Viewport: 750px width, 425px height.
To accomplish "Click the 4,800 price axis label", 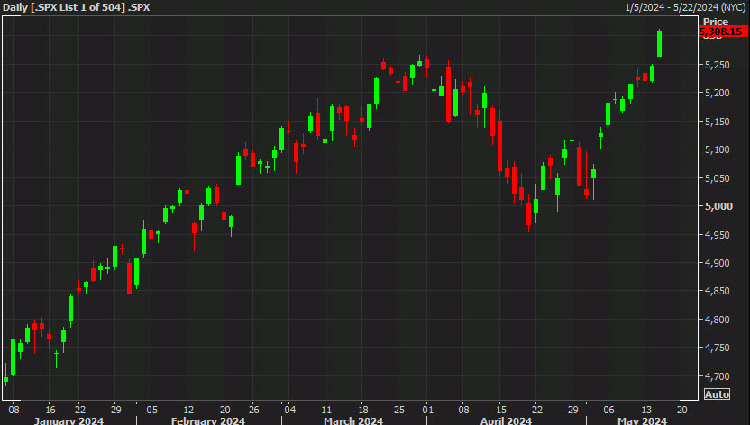I will coord(718,320).
